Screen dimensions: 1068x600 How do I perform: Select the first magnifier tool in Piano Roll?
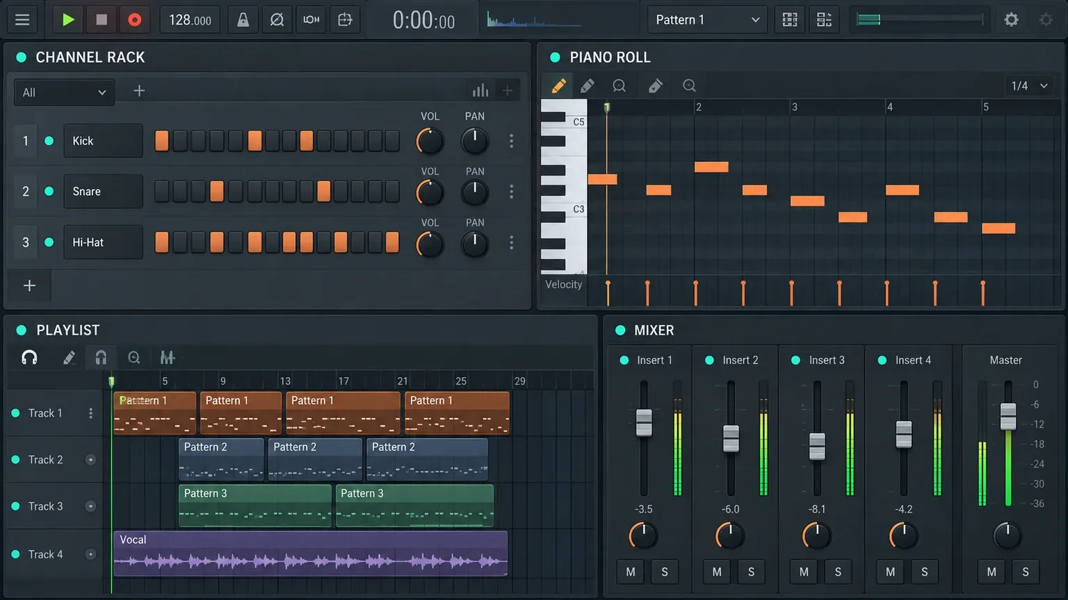pos(619,85)
